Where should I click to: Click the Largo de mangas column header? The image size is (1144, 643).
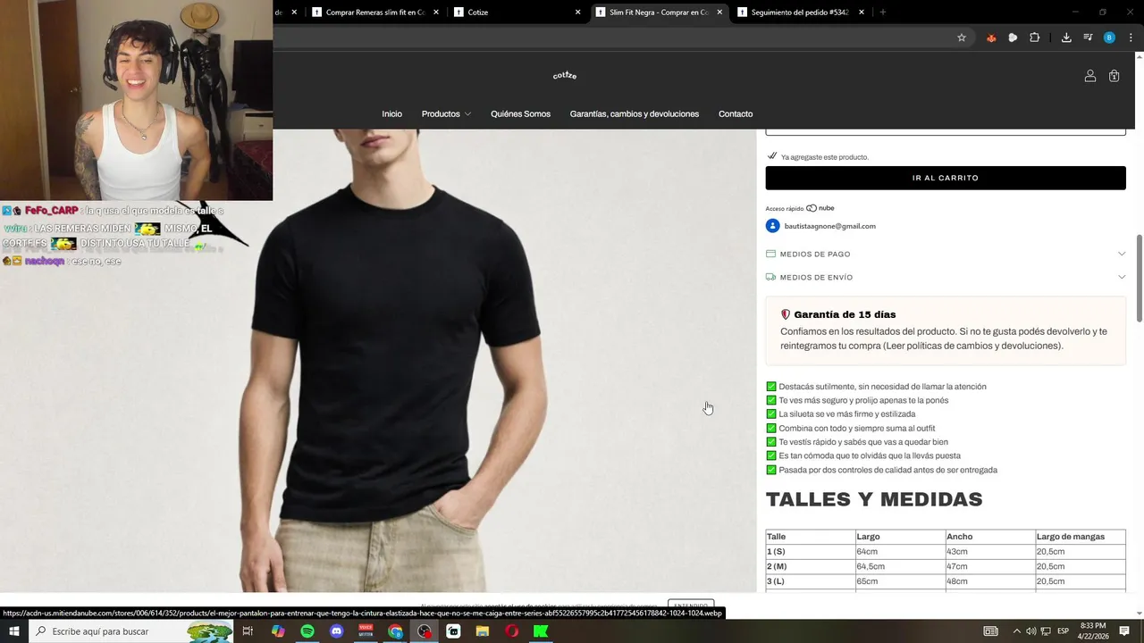pyautogui.click(x=1071, y=537)
